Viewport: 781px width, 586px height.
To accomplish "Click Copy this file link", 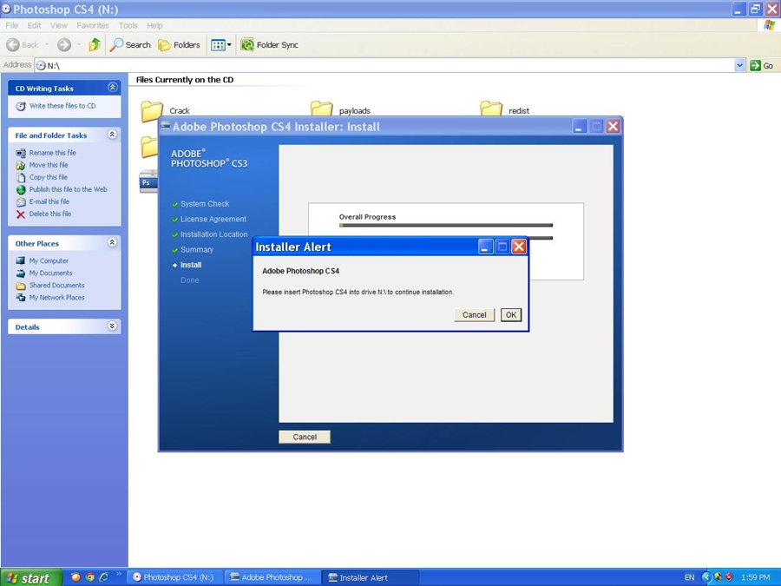I will click(x=48, y=177).
